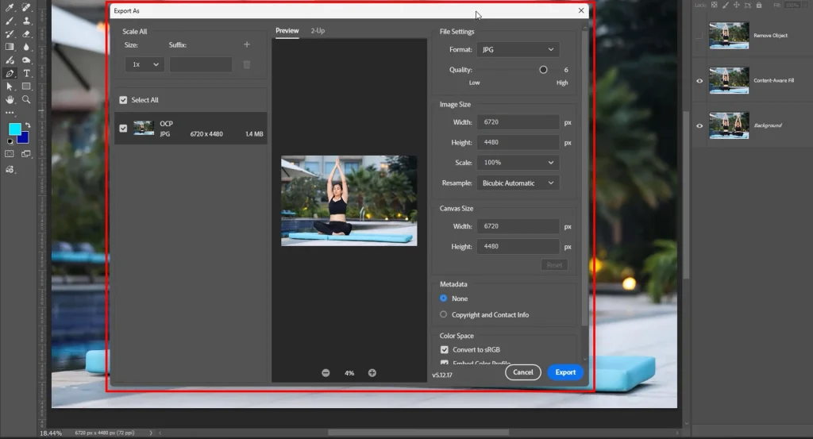Open the Resample Bicubic Automatic dropdown
The width and height of the screenshot is (813, 439).
pos(518,183)
